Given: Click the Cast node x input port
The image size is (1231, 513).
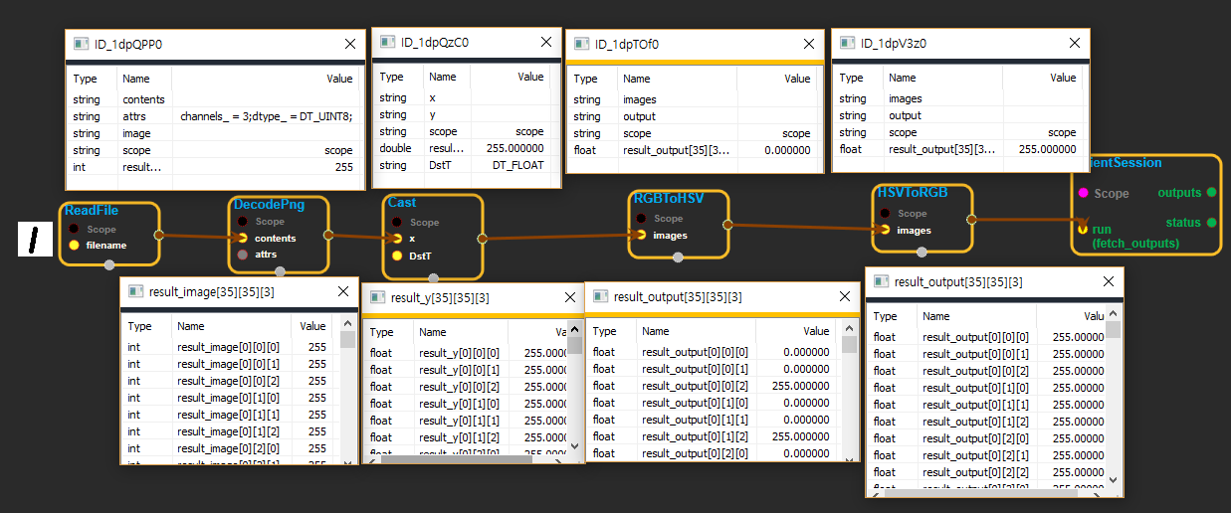Looking at the screenshot, I should (398, 239).
